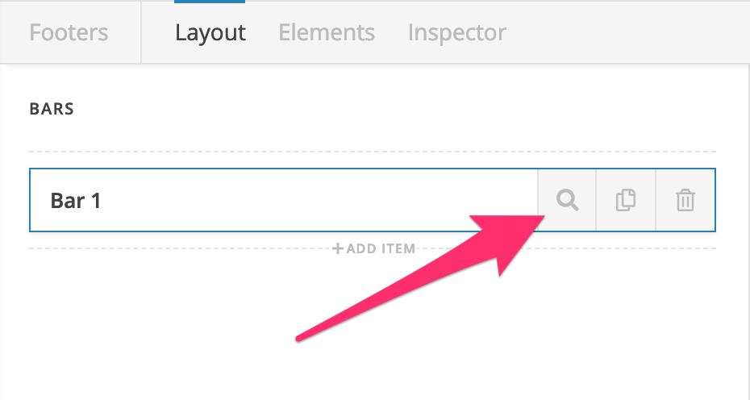Select the Bar 1 row
Image resolution: width=750 pixels, height=400 pixels.
click(x=372, y=200)
